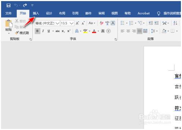Image resolution: width=182 pixels, height=130 pixels.
Task: Click the Shading paint bucket icon
Action: pos(164,31)
